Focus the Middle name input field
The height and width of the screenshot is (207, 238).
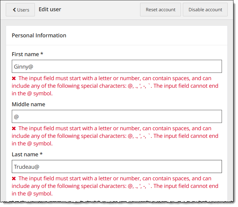click(x=117, y=116)
